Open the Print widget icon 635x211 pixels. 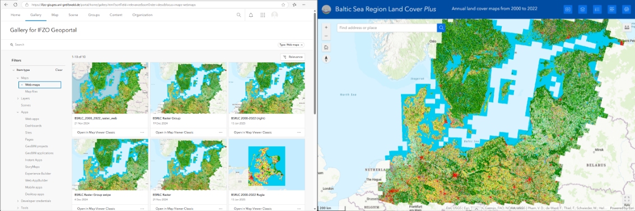pos(626,9)
